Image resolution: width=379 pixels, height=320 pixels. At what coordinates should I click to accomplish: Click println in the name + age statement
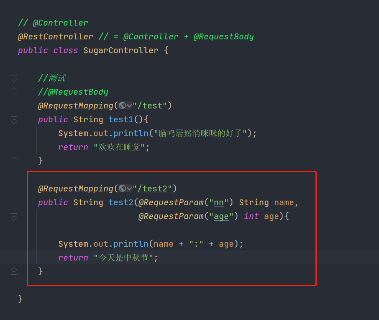pos(131,244)
